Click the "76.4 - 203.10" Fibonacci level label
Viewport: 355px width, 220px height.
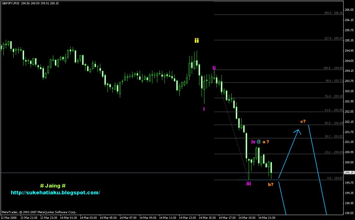click(x=334, y=96)
